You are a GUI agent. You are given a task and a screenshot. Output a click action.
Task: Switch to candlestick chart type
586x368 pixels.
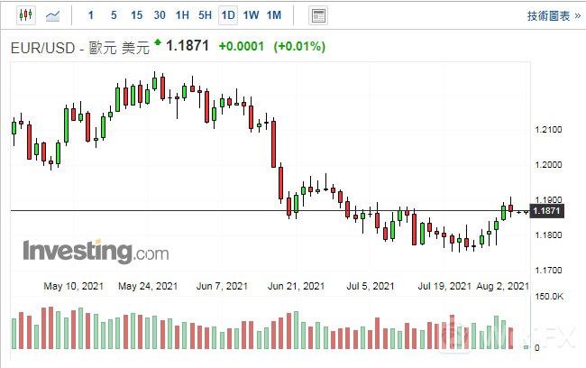click(25, 15)
